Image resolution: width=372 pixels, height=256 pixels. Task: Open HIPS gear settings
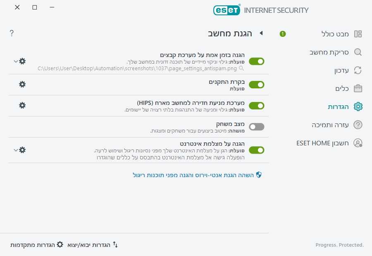pos(22,105)
